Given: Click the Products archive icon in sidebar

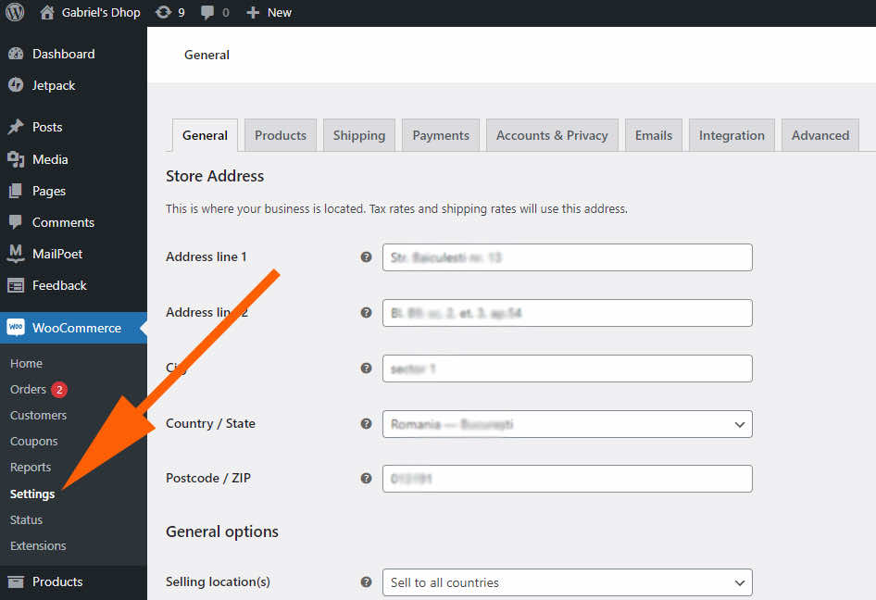Looking at the screenshot, I should pyautogui.click(x=16, y=581).
